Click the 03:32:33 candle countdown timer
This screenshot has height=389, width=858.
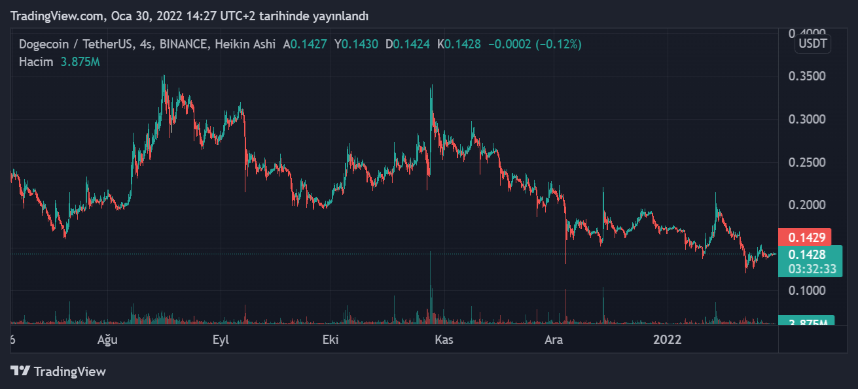(x=806, y=268)
